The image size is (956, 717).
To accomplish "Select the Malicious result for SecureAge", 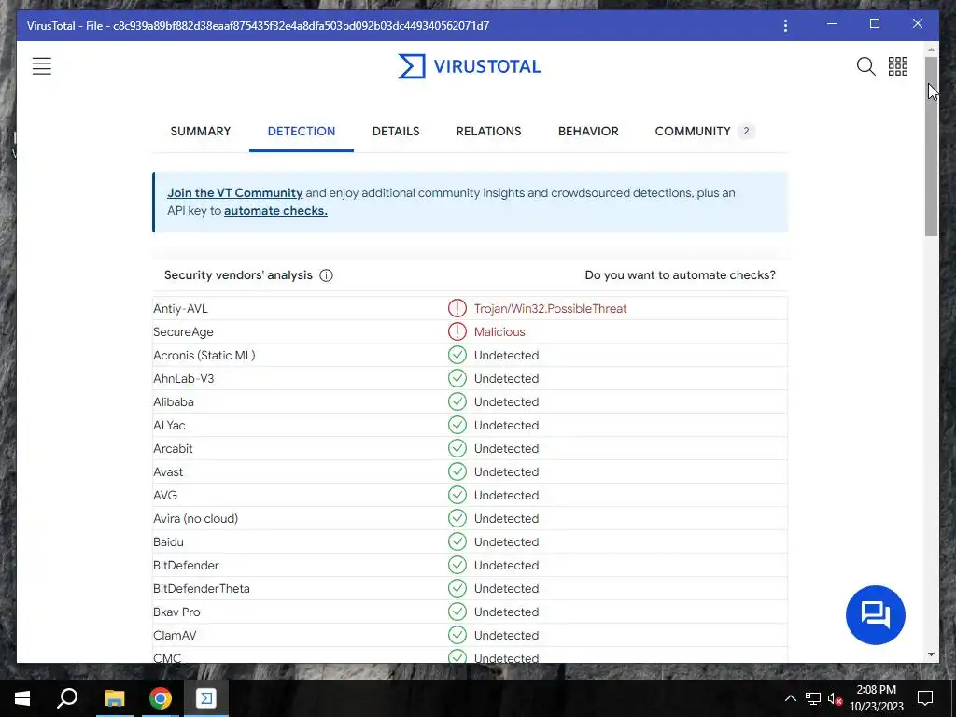I will [x=499, y=331].
